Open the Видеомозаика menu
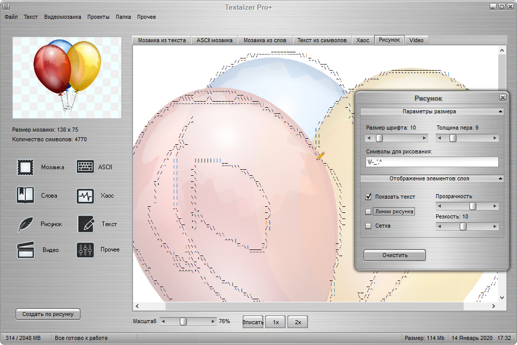Viewport: 517px width, 345px height. coord(62,17)
